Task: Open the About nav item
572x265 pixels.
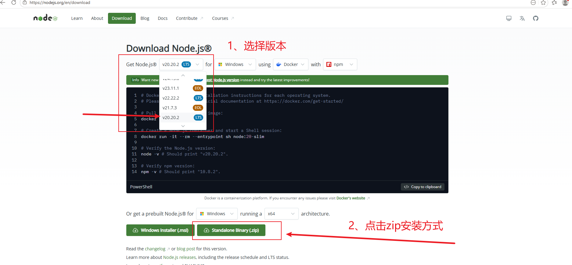Action: 97,18
